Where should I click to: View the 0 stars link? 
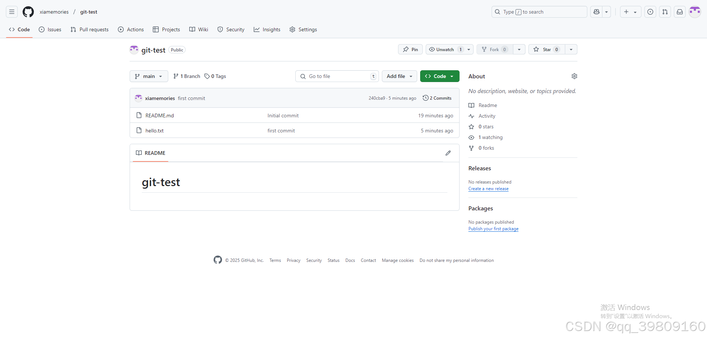(x=481, y=127)
